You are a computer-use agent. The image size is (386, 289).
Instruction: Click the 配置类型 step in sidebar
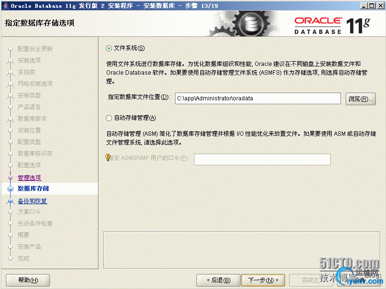coord(29,142)
